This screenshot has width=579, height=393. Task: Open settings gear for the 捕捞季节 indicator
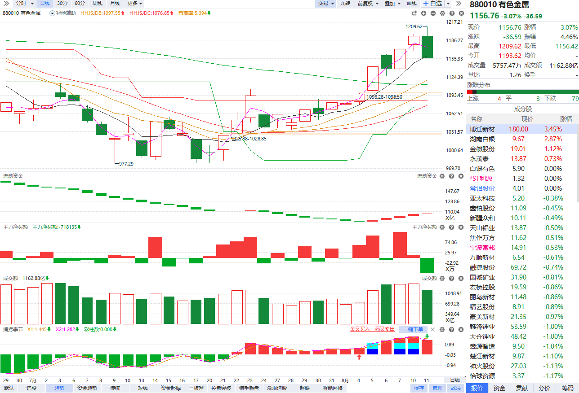click(x=442, y=329)
